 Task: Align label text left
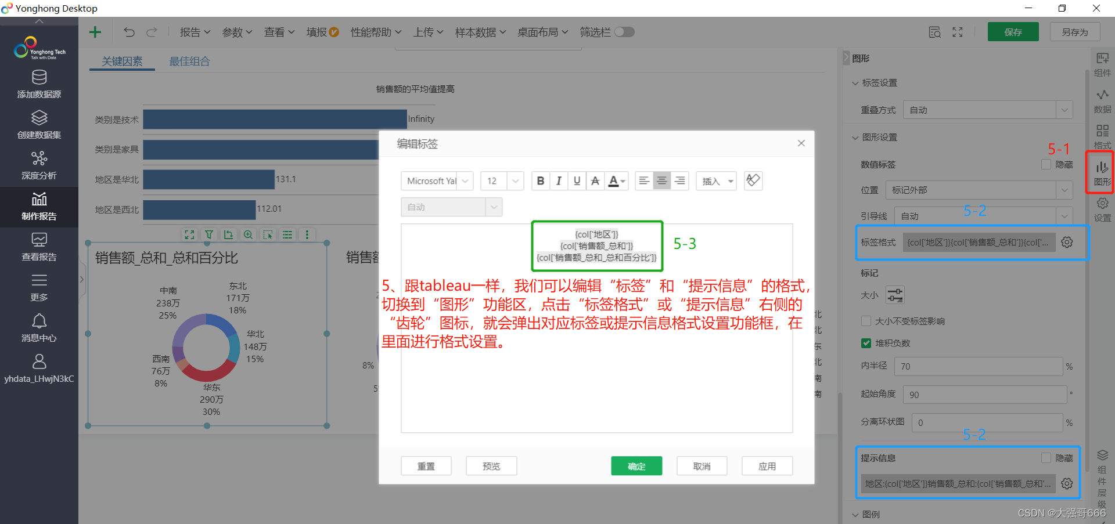pyautogui.click(x=643, y=181)
